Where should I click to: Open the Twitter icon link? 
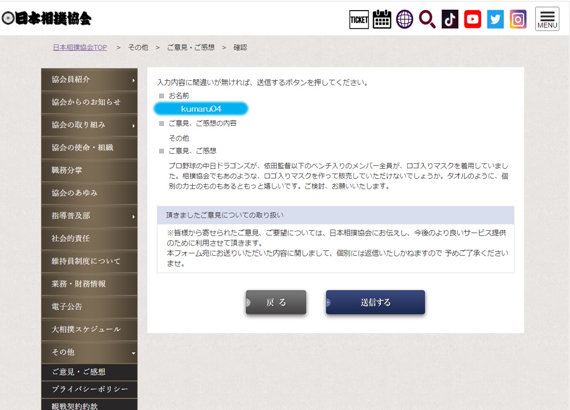(495, 19)
